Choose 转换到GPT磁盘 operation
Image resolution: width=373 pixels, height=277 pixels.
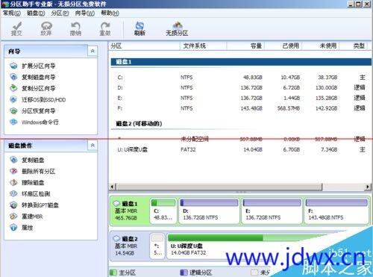[34, 205]
